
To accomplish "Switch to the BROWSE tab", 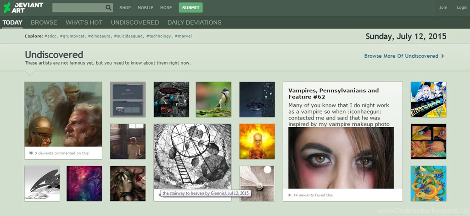I will (x=44, y=22).
